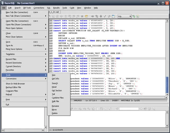Click the yellow icon next to the star
The height and width of the screenshot is (133, 170).
pos(86,16)
